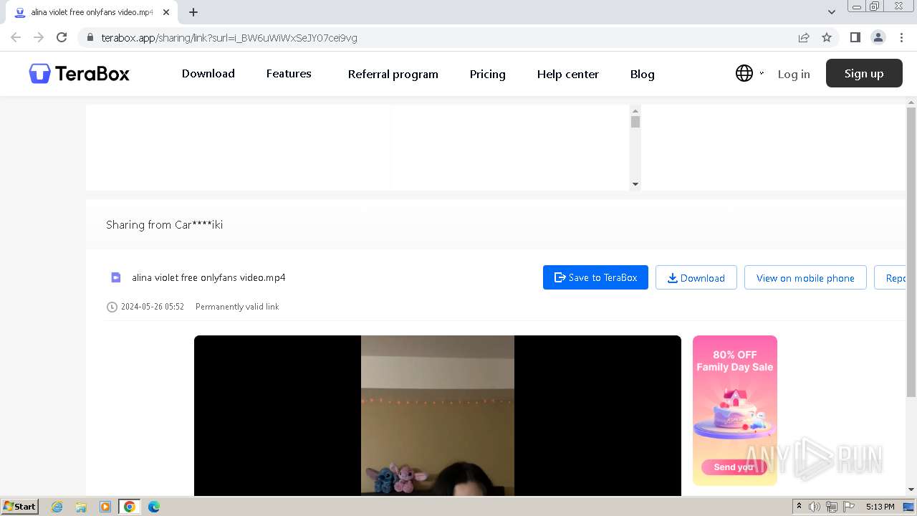Image resolution: width=917 pixels, height=516 pixels.
Task: Open Internet Explorer from the taskbar
Action: (x=57, y=507)
